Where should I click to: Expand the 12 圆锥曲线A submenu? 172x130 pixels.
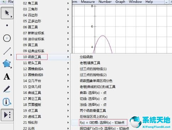tap(43, 69)
